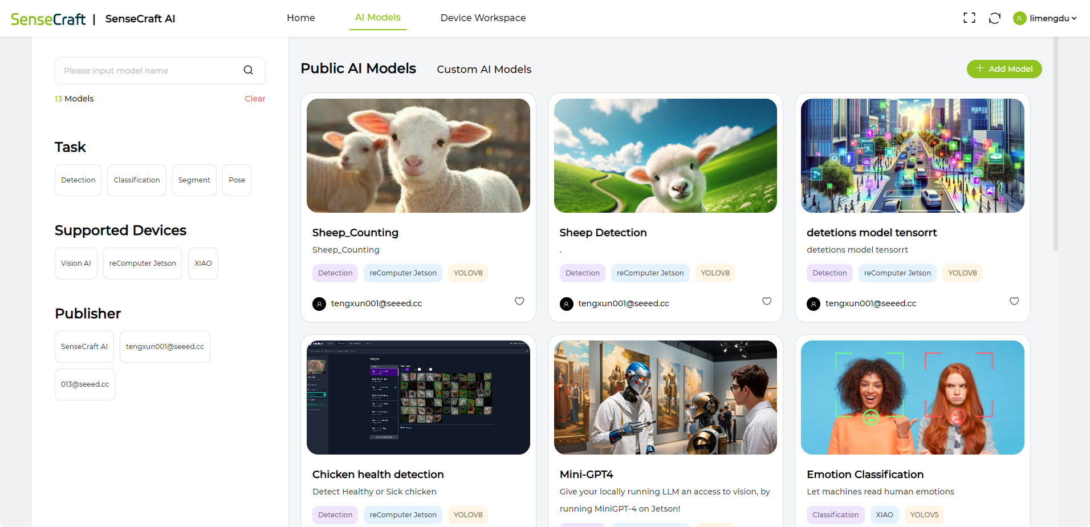This screenshot has width=1090, height=527.
Task: Click the '13 Models' count text
Action: click(74, 99)
